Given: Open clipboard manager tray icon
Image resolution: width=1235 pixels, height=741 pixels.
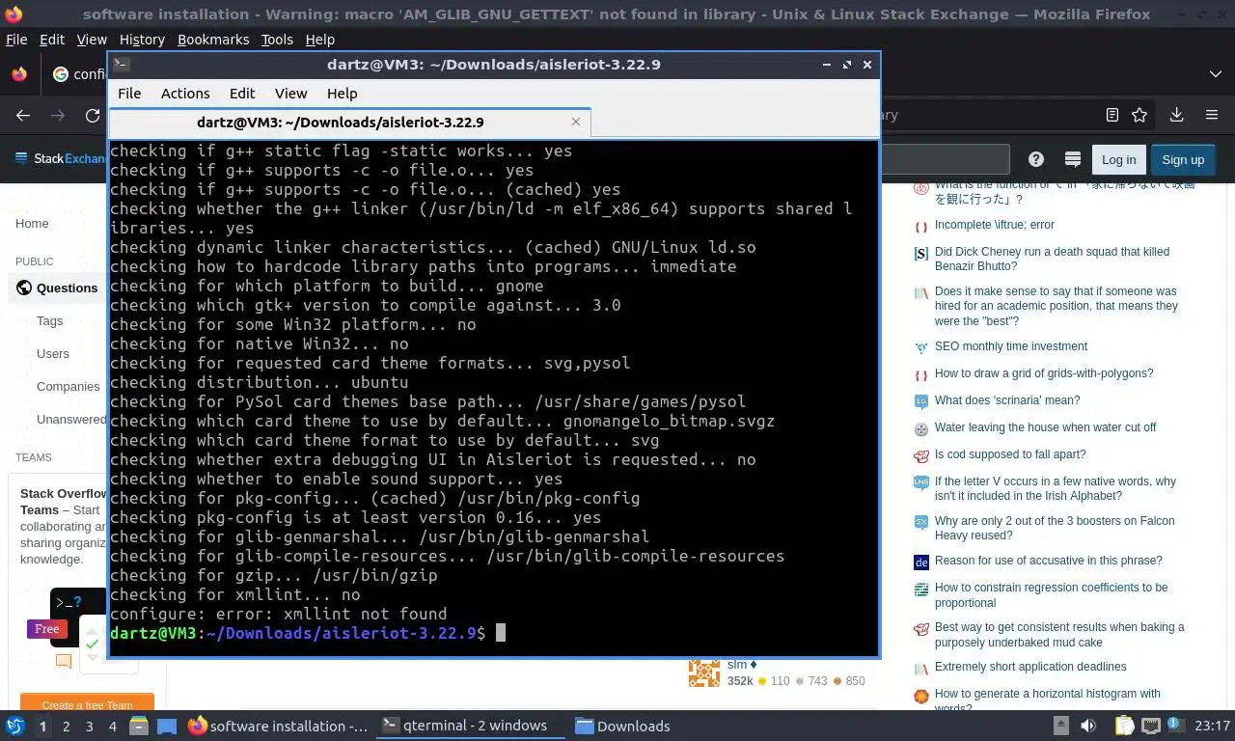Looking at the screenshot, I should [x=1124, y=726].
